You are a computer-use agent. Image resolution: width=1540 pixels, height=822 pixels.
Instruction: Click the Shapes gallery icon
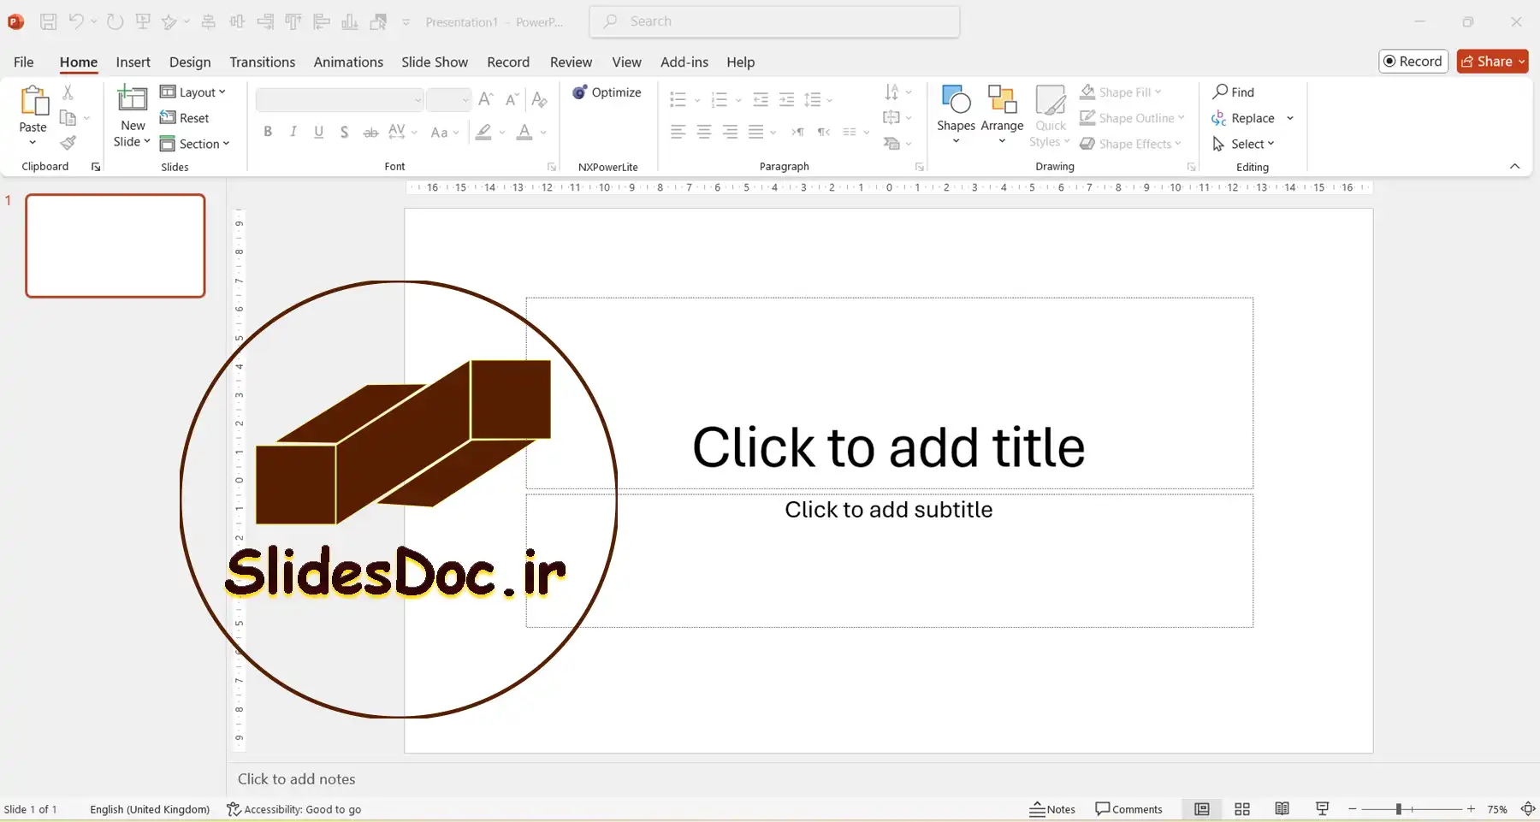click(956, 100)
